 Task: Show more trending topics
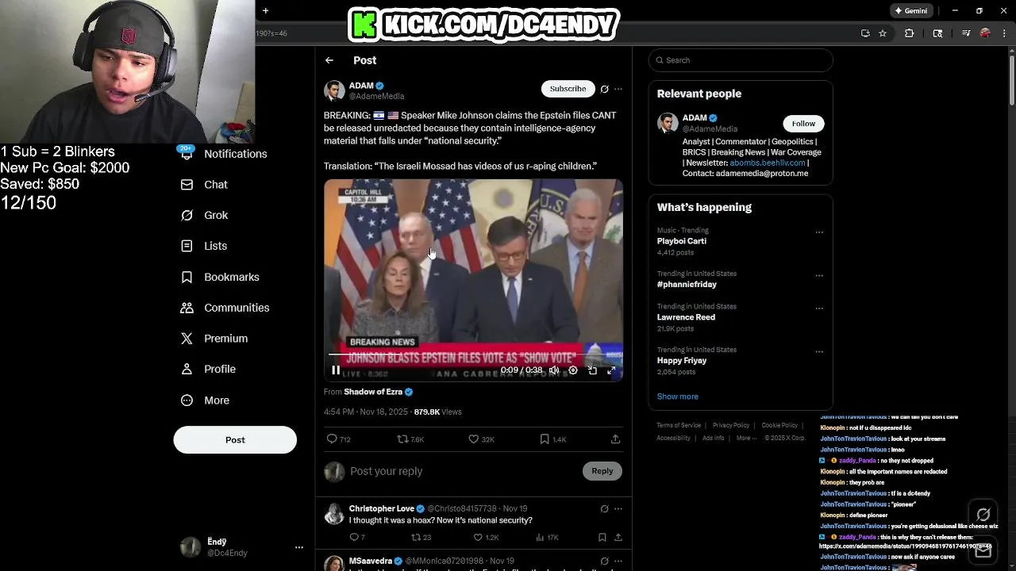677,397
